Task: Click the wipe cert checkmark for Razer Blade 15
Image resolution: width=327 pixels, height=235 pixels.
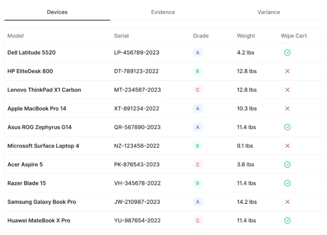Action: click(288, 183)
